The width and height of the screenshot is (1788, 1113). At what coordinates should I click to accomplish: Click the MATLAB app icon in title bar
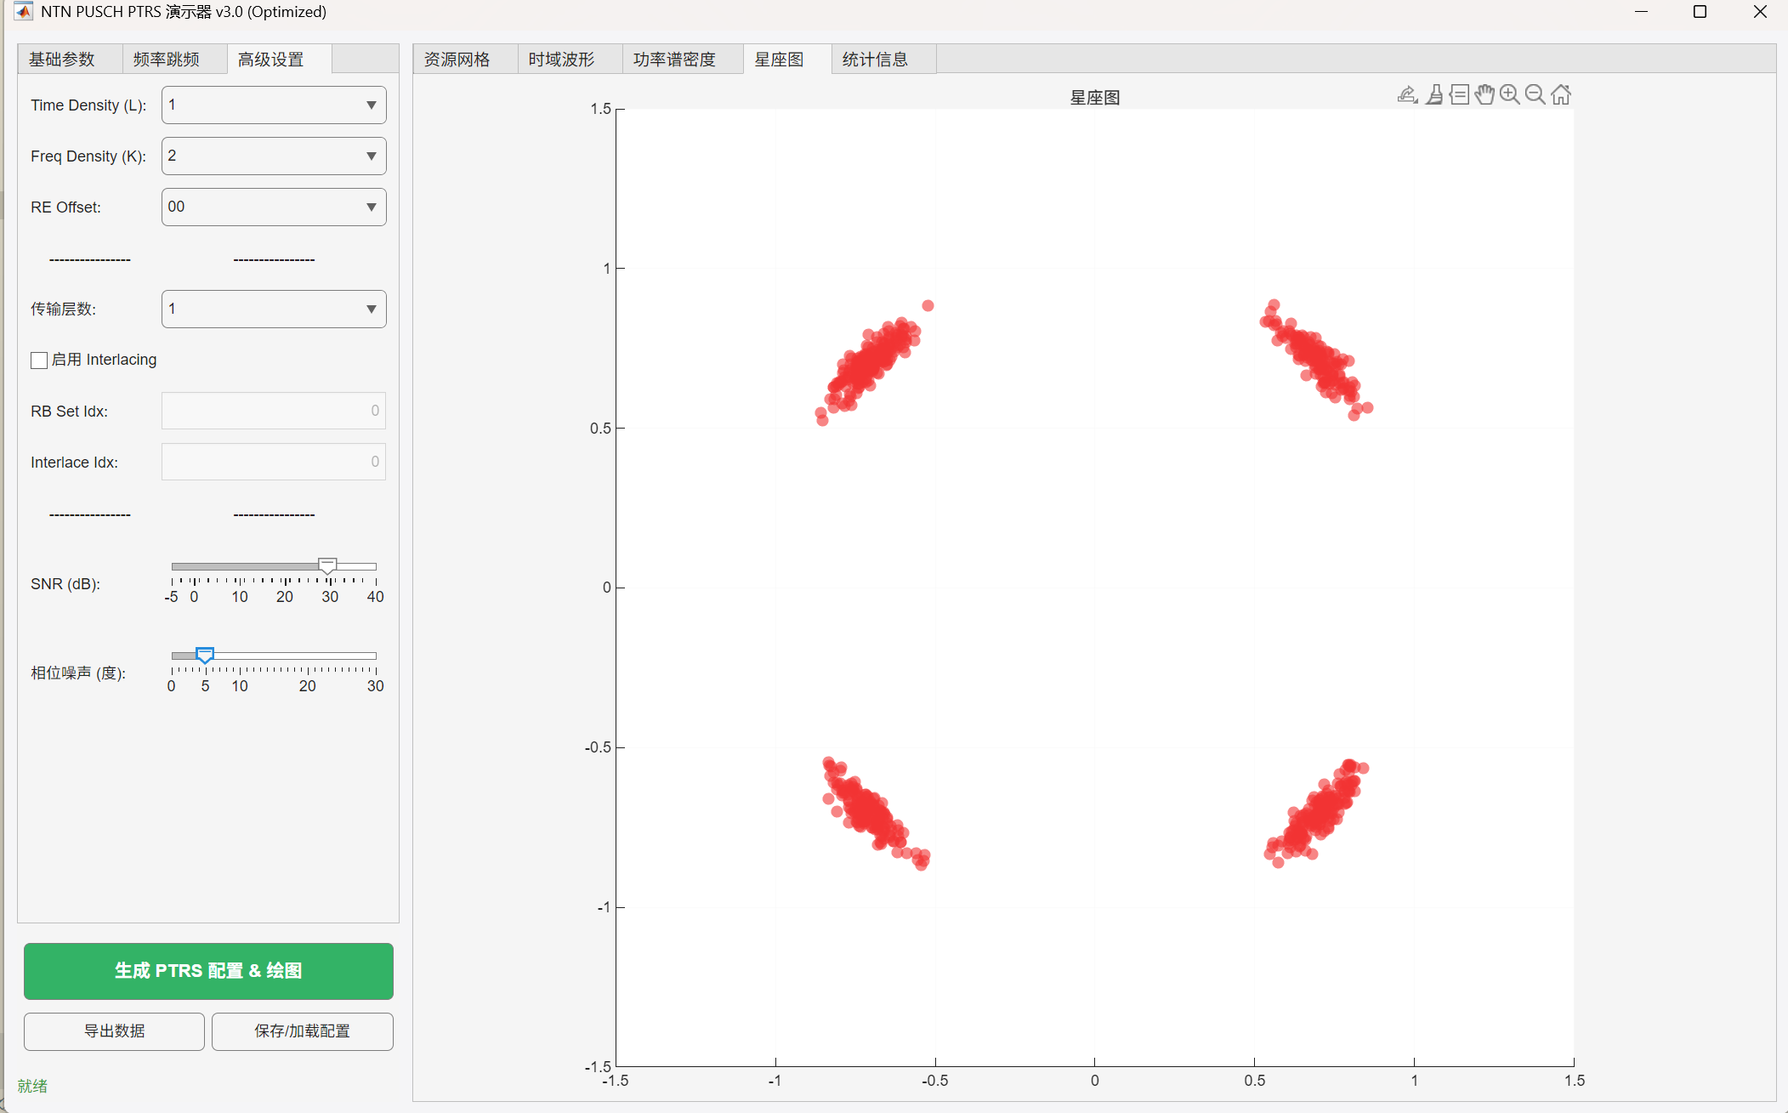23,12
